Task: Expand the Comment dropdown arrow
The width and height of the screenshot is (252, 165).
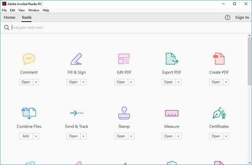Action: pos(36,82)
